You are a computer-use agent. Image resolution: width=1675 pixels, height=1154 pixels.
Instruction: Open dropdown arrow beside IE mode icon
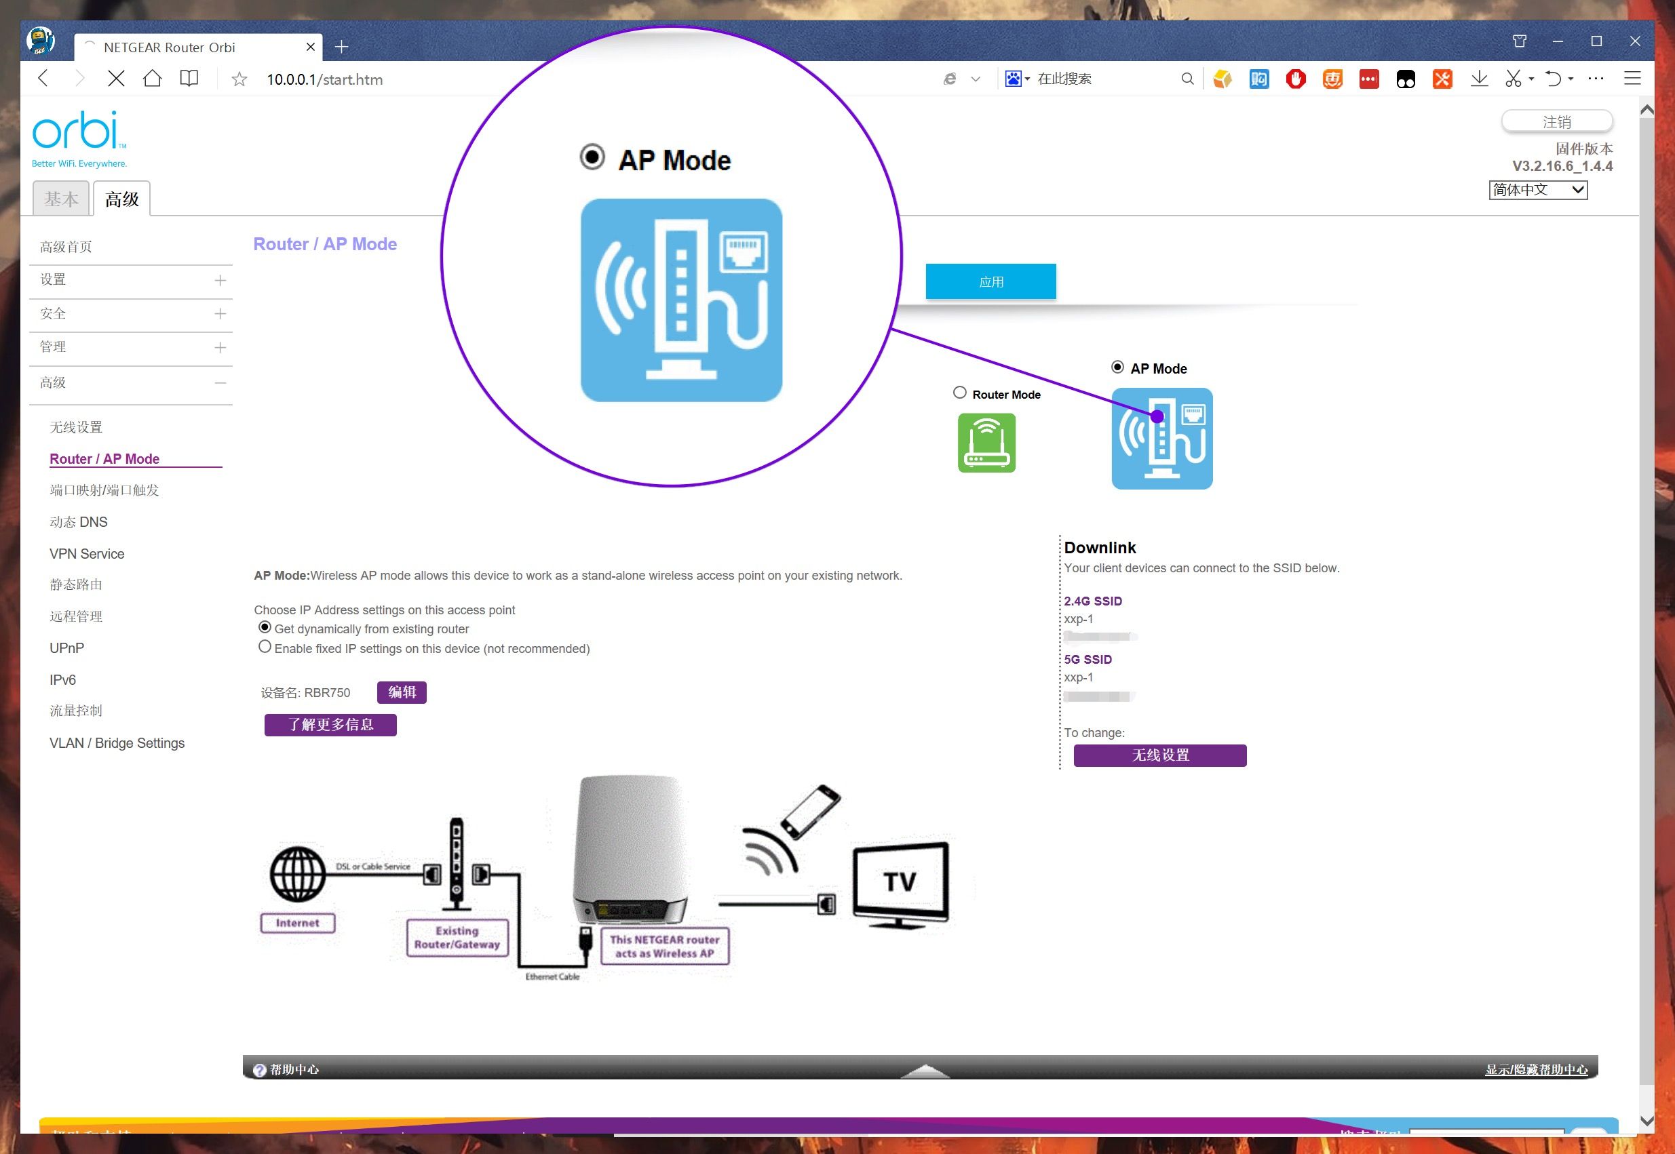click(x=976, y=79)
